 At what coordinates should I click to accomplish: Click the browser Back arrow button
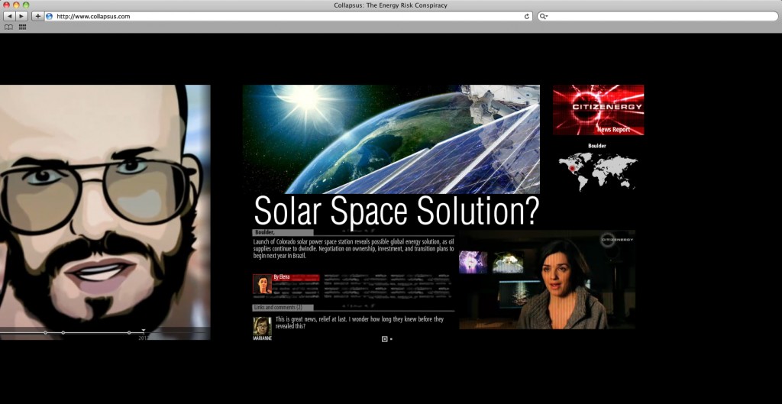tap(9, 16)
